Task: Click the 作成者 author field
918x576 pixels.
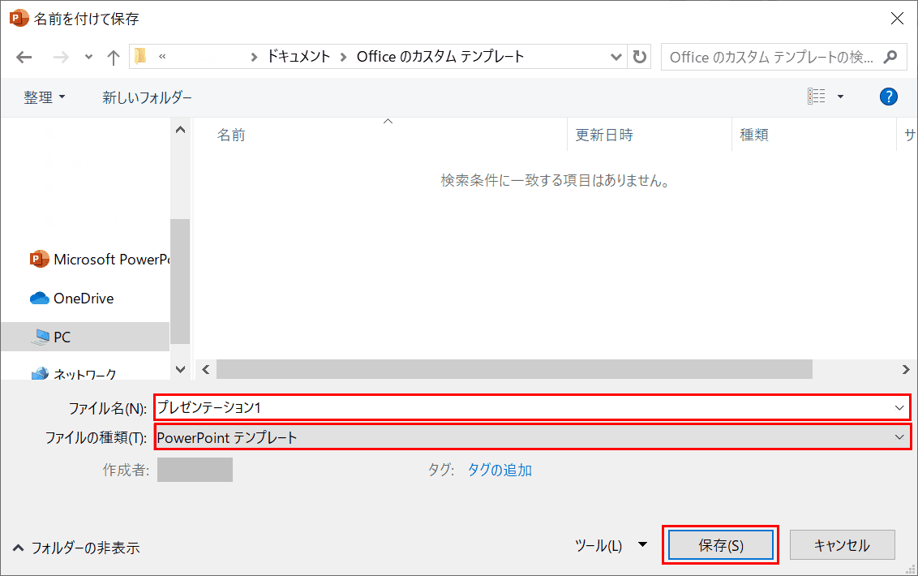Action: click(195, 470)
